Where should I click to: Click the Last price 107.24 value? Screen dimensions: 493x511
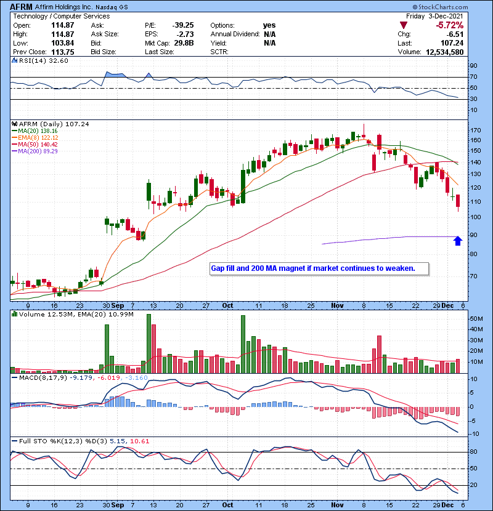[452, 43]
